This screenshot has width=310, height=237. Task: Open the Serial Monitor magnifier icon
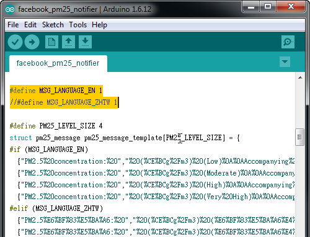pyautogui.click(x=288, y=42)
